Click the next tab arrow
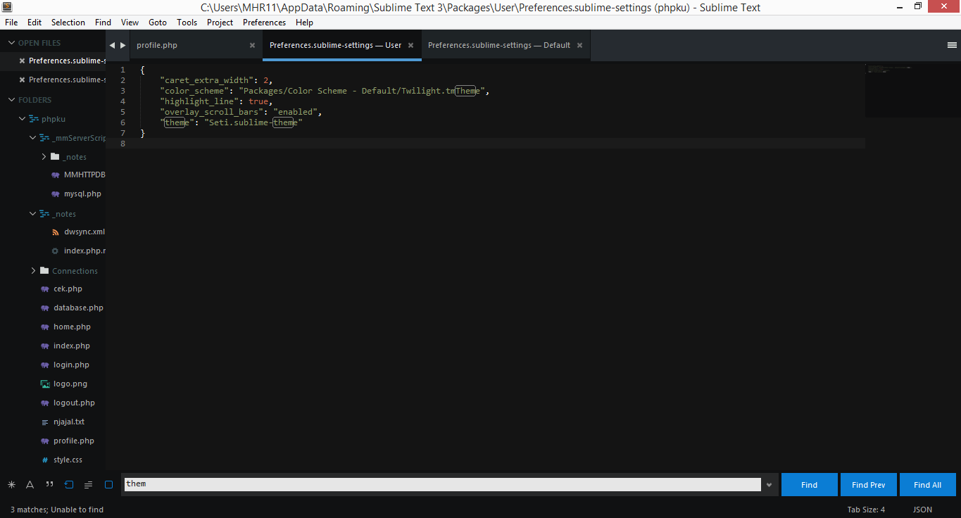The width and height of the screenshot is (961, 518). click(x=123, y=45)
